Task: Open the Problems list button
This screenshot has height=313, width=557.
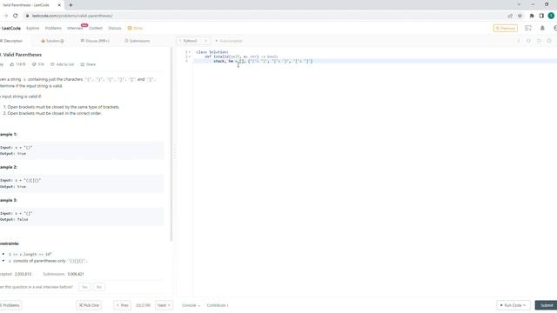Action: click(x=10, y=305)
